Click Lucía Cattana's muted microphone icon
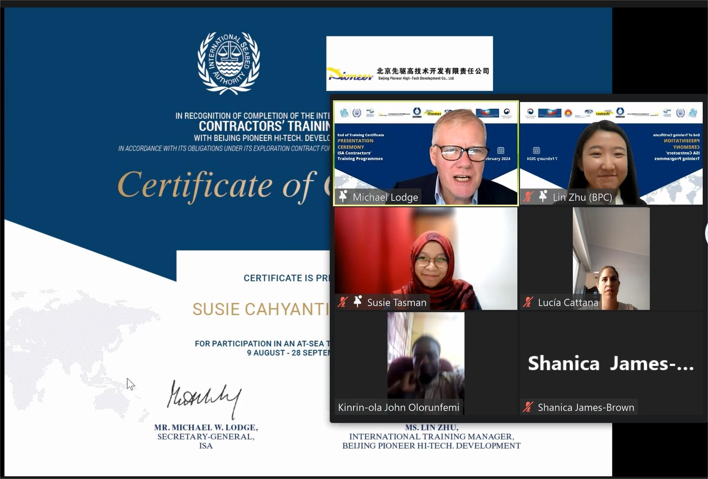This screenshot has width=708, height=479. pos(528,302)
